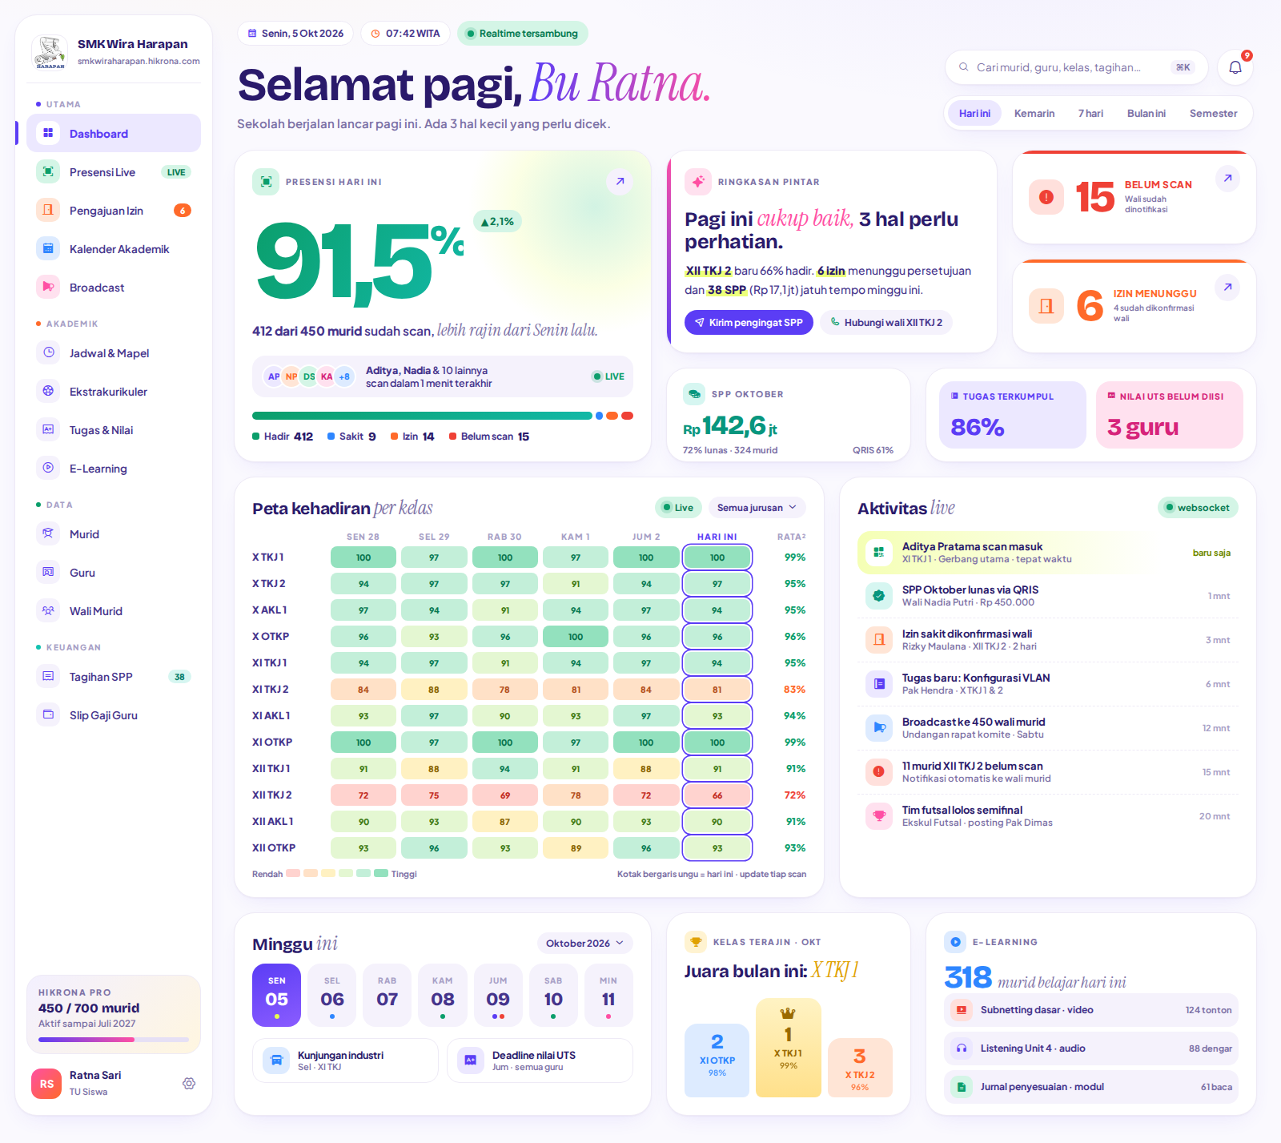Viewport: 1281px width, 1143px height.
Task: Click the Kelas Terajin trophy icon
Action: point(696,942)
